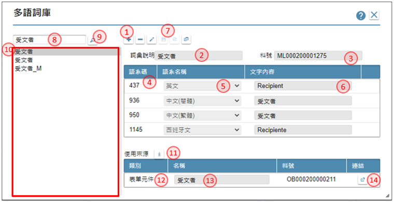Click the edit pencil toolbar button
This screenshot has height=202, width=394.
(152, 40)
